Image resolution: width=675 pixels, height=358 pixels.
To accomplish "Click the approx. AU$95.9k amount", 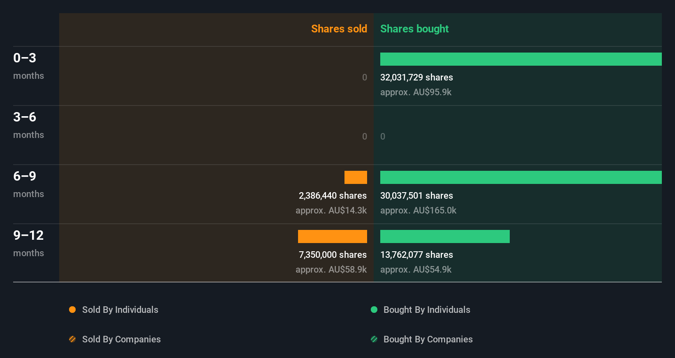I will pos(416,92).
